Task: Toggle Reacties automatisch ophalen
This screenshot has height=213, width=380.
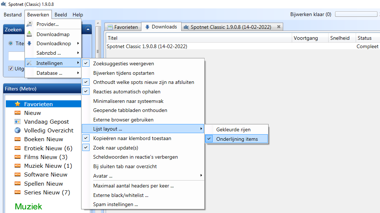Action: (86, 91)
